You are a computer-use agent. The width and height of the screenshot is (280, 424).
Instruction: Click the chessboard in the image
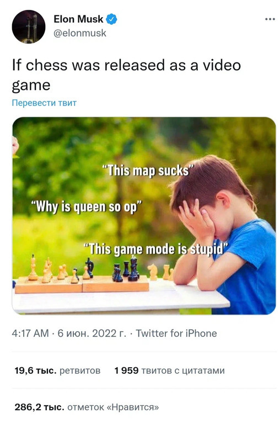pyautogui.click(x=82, y=284)
